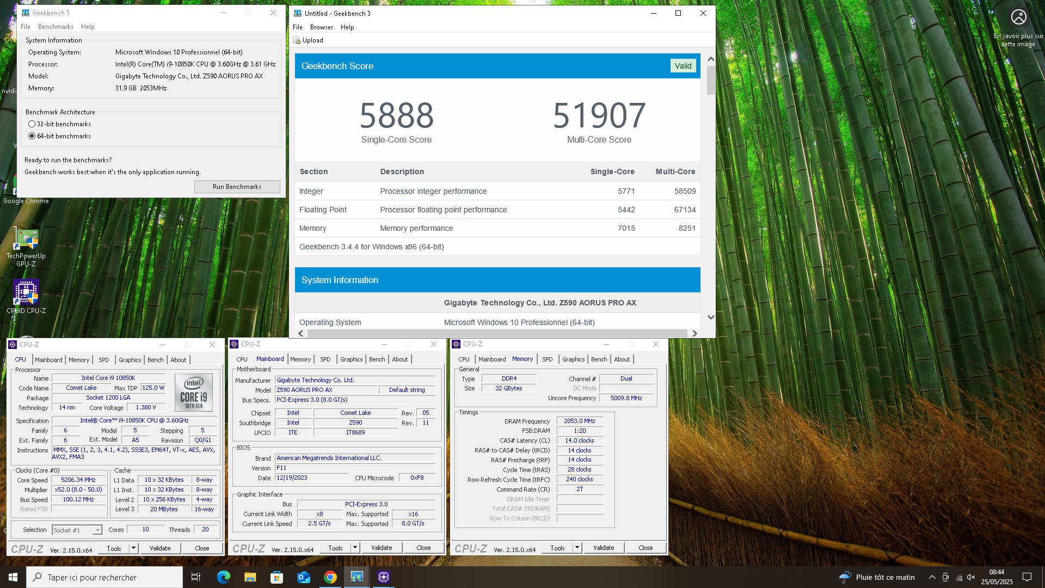Image resolution: width=1045 pixels, height=588 pixels.
Task: Click the Untitled Geekbench 3 window title icon
Action: pyautogui.click(x=297, y=13)
